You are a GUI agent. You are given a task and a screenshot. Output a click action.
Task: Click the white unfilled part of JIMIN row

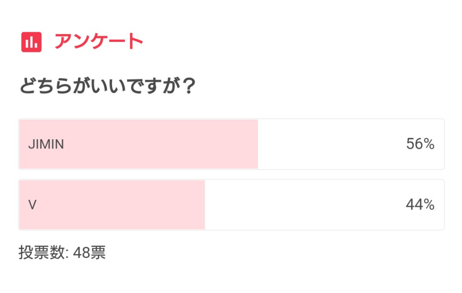[351, 144]
